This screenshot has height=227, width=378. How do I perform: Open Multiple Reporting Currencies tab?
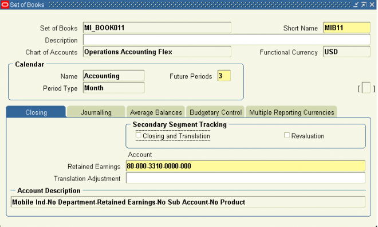[x=291, y=112]
